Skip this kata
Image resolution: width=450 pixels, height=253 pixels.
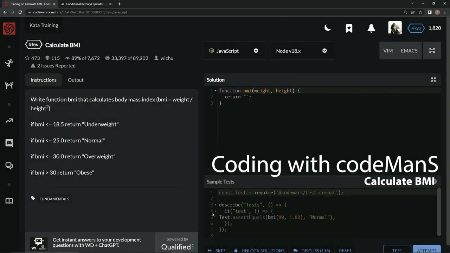click(216, 251)
